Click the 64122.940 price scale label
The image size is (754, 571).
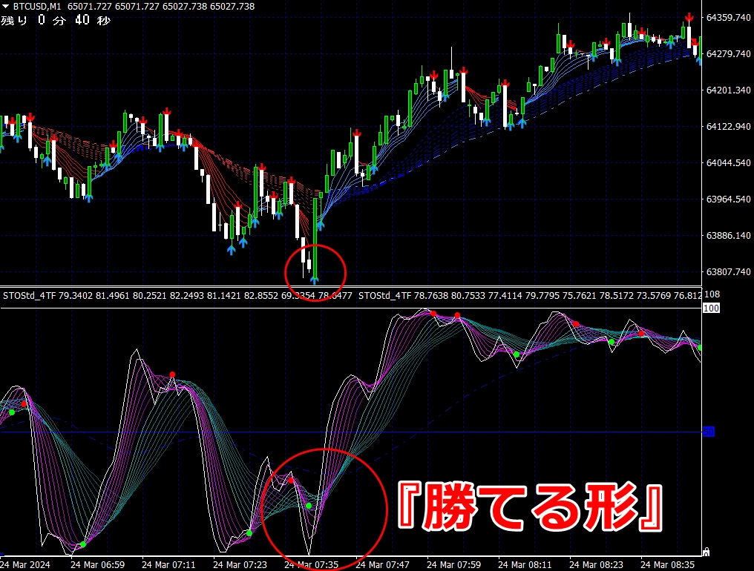728,126
